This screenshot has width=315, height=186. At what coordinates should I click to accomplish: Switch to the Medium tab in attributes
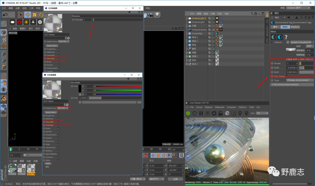(x=295, y=27)
